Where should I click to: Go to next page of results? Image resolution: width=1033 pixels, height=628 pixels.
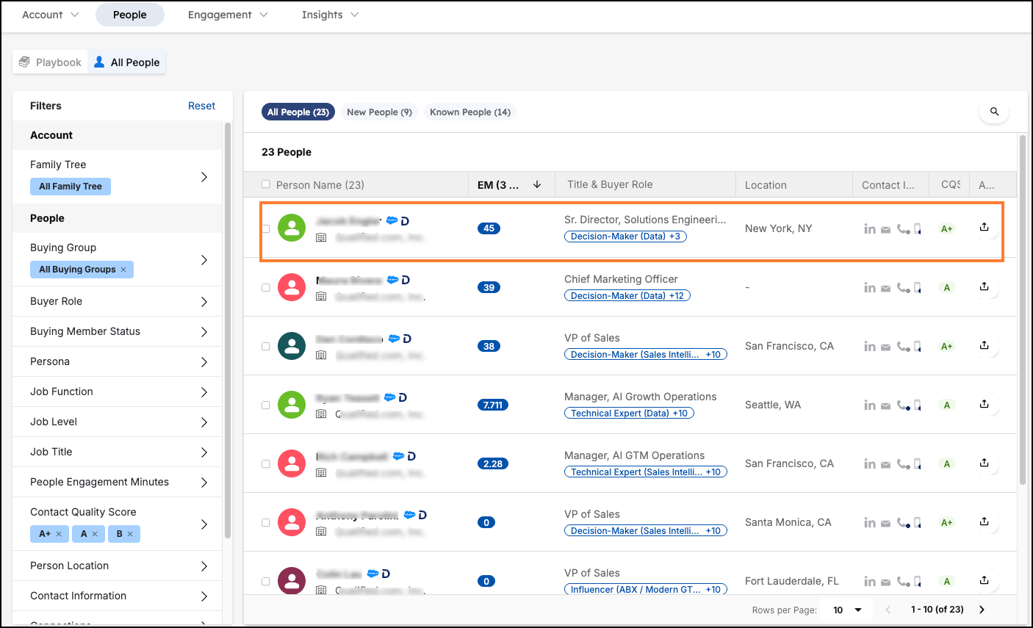click(982, 610)
